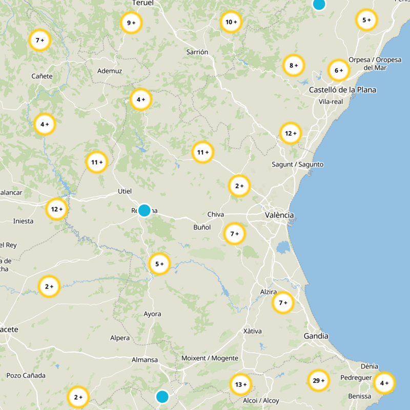410x410 pixels.
Task: Expand the 29+ marker cluster
Action: tap(318, 380)
